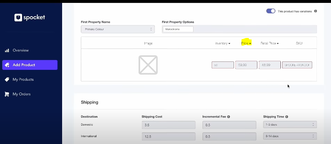Go to Overview in sidebar

click(x=21, y=50)
